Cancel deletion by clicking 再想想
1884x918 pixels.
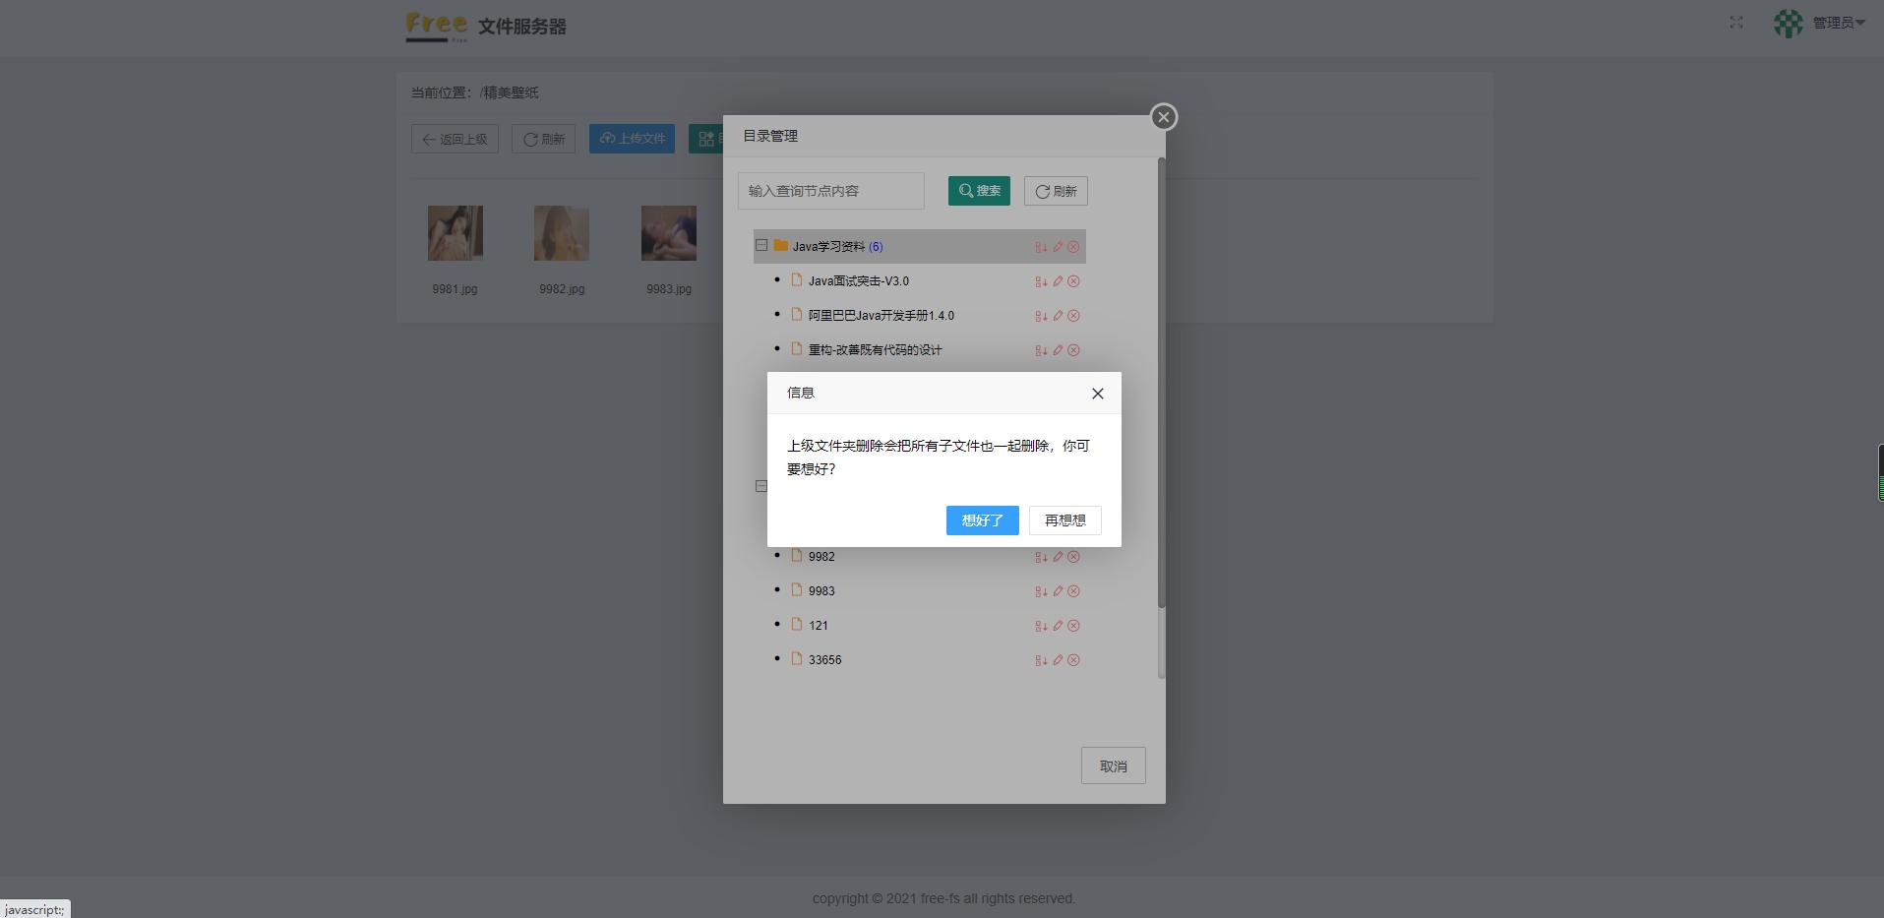pos(1064,520)
